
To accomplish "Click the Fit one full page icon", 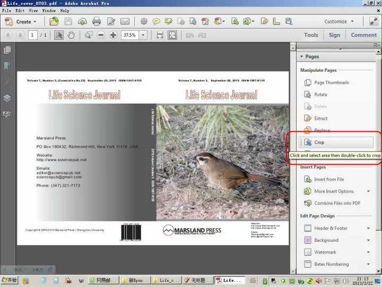I will [x=172, y=35].
